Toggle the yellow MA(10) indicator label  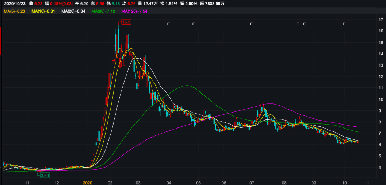pyautogui.click(x=44, y=12)
